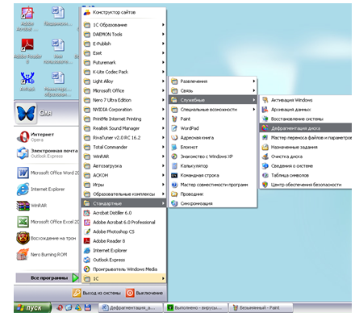Open Адресная книга from Standard submenu
The width and height of the screenshot is (355, 317).
click(x=212, y=138)
